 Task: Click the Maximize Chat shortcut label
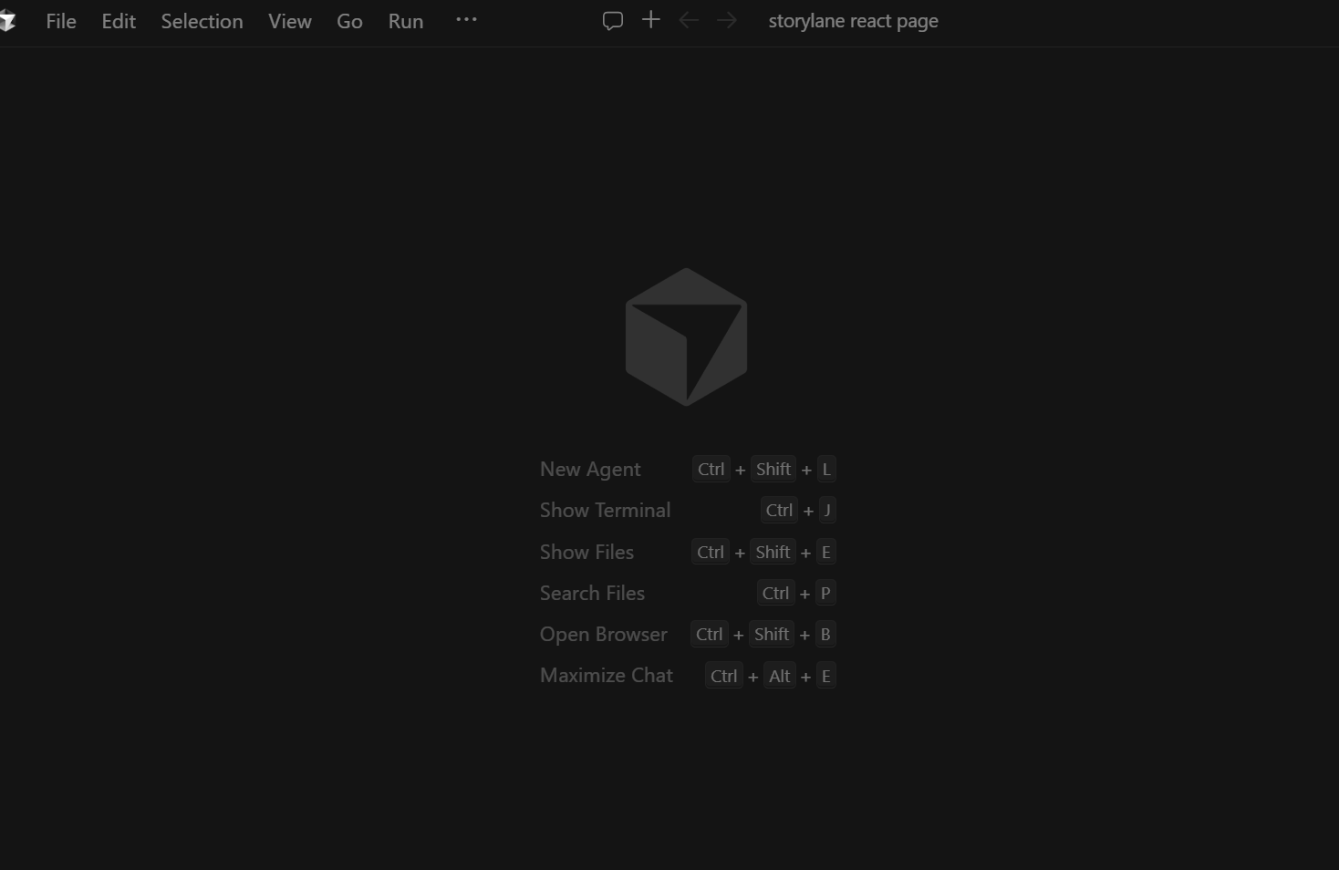[606, 675]
